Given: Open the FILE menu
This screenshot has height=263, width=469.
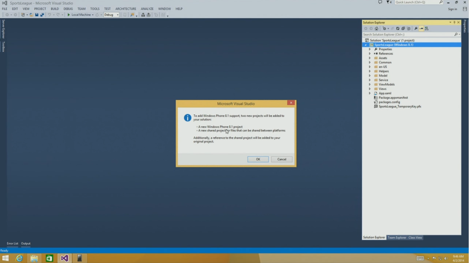Looking at the screenshot, I should click(5, 9).
